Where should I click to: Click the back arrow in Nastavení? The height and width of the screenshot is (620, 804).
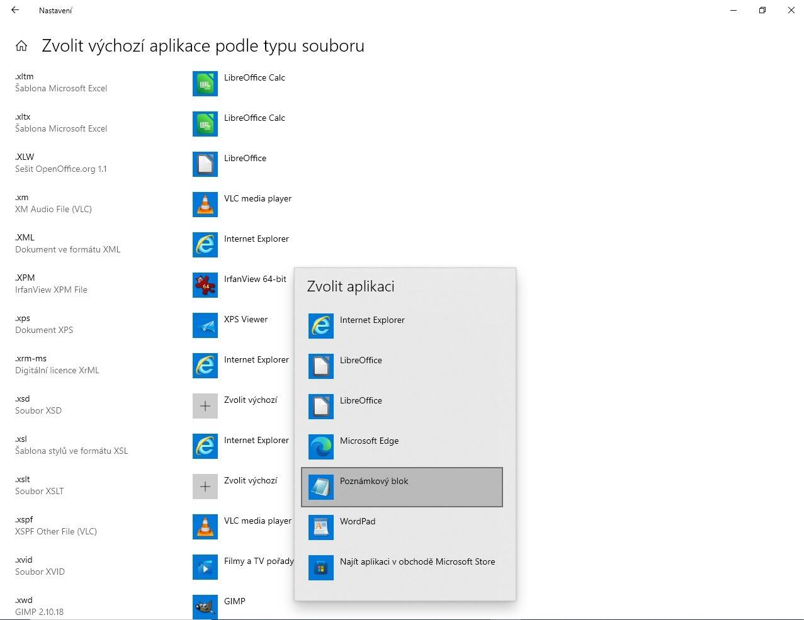click(15, 10)
